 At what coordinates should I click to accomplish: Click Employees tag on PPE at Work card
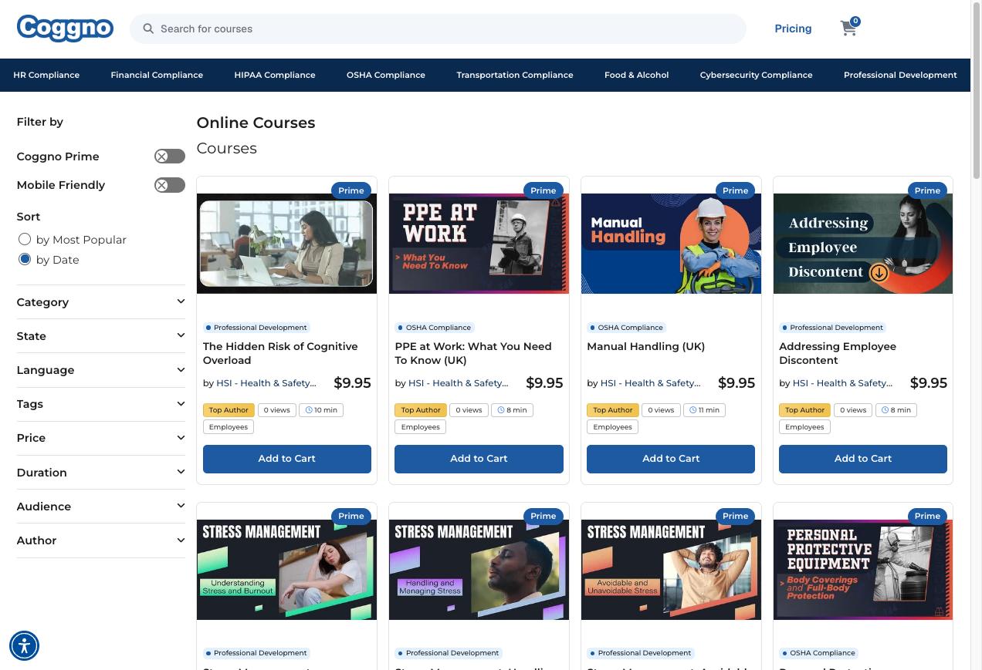(420, 427)
